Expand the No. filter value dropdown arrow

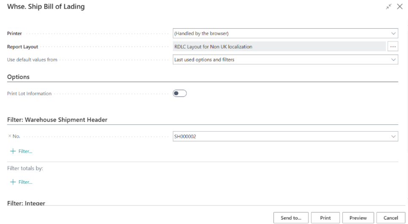pos(393,136)
